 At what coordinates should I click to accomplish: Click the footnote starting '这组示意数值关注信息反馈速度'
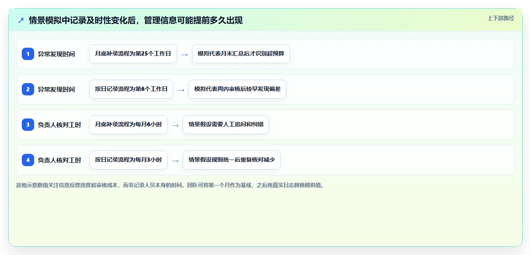pyautogui.click(x=170, y=185)
